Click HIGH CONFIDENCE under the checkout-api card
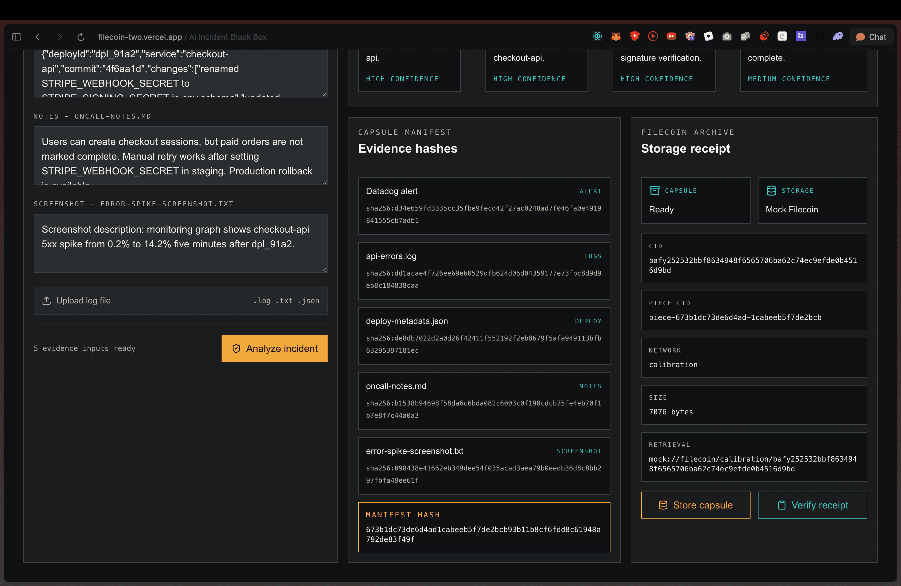The image size is (901, 586). (x=529, y=79)
